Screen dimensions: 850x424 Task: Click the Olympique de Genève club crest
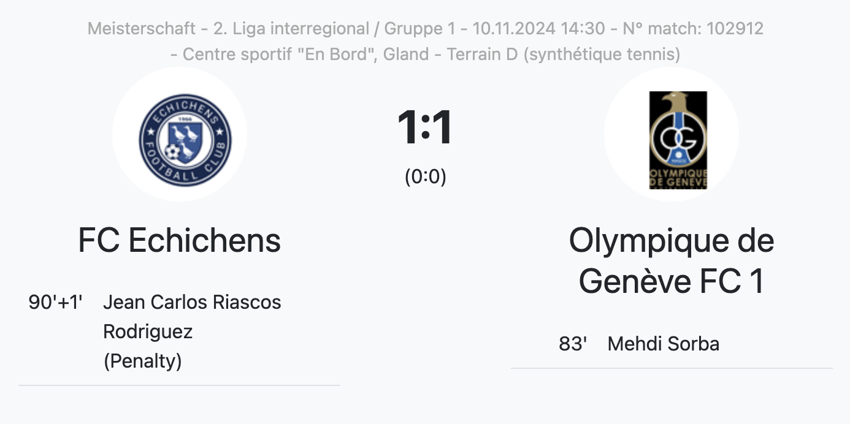pyautogui.click(x=678, y=140)
